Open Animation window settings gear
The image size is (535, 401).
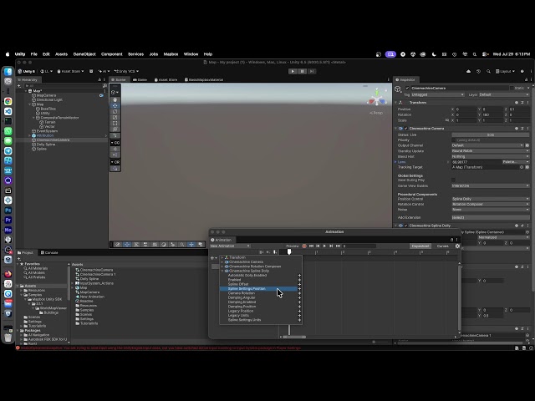point(457,246)
